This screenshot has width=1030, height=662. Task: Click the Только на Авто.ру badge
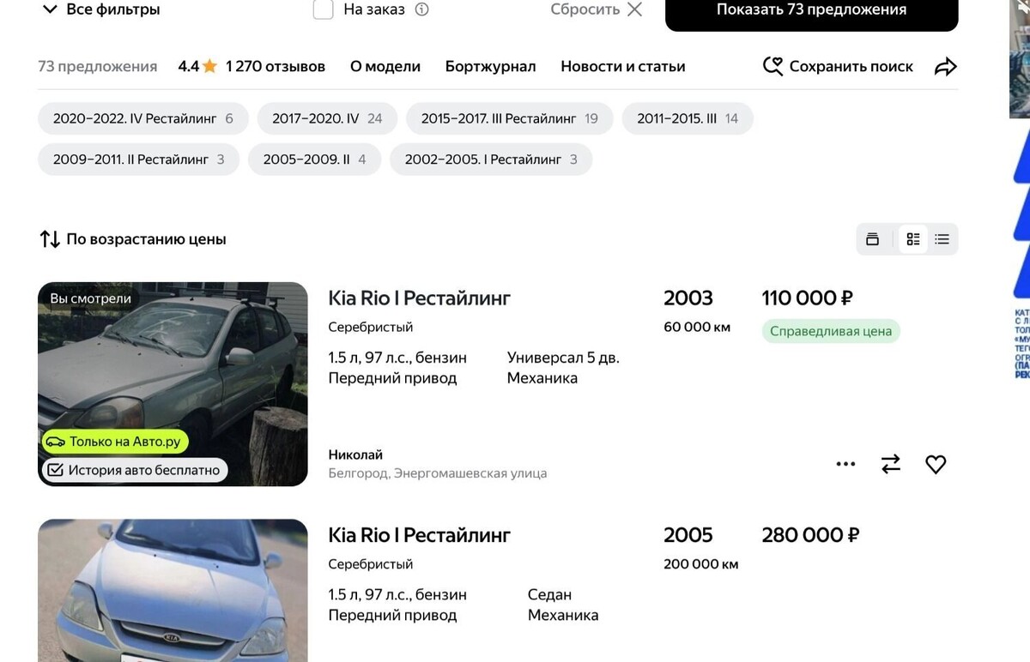point(115,442)
